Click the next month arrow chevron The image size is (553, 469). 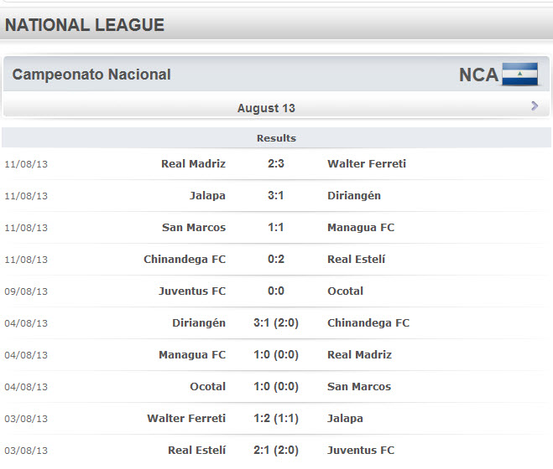coord(535,106)
